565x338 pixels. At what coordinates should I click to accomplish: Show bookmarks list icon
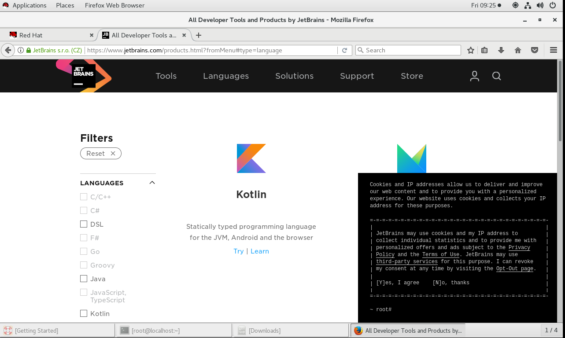484,50
